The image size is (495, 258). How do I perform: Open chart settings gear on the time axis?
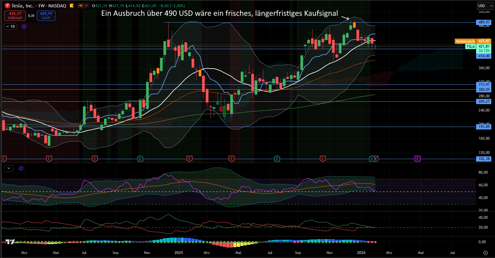pyautogui.click(x=485, y=253)
